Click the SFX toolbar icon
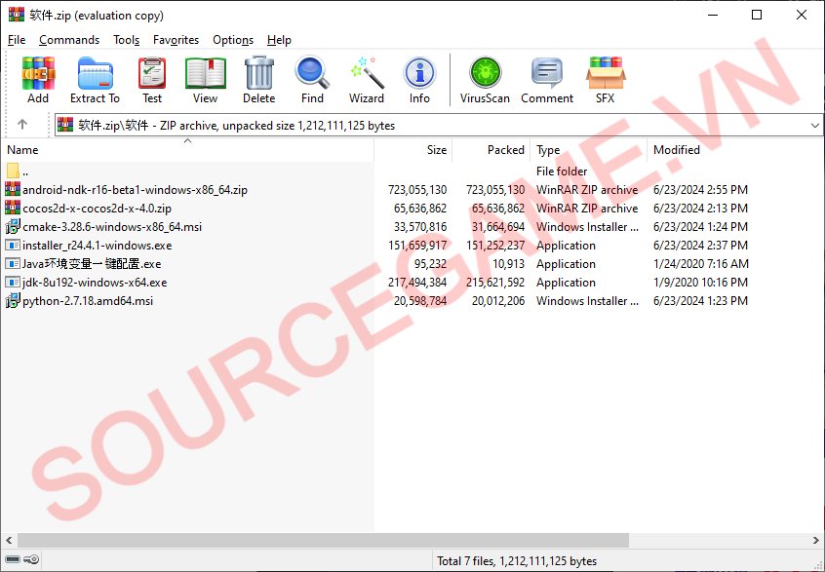 point(605,79)
